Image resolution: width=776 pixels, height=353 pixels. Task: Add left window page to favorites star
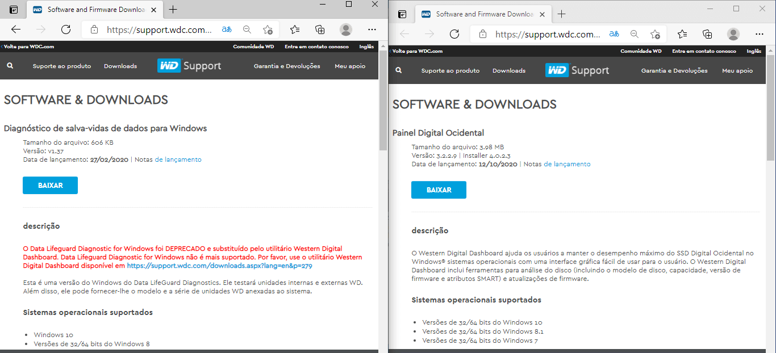point(268,30)
